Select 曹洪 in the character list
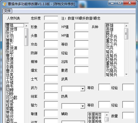 pyautogui.click(x=15, y=71)
